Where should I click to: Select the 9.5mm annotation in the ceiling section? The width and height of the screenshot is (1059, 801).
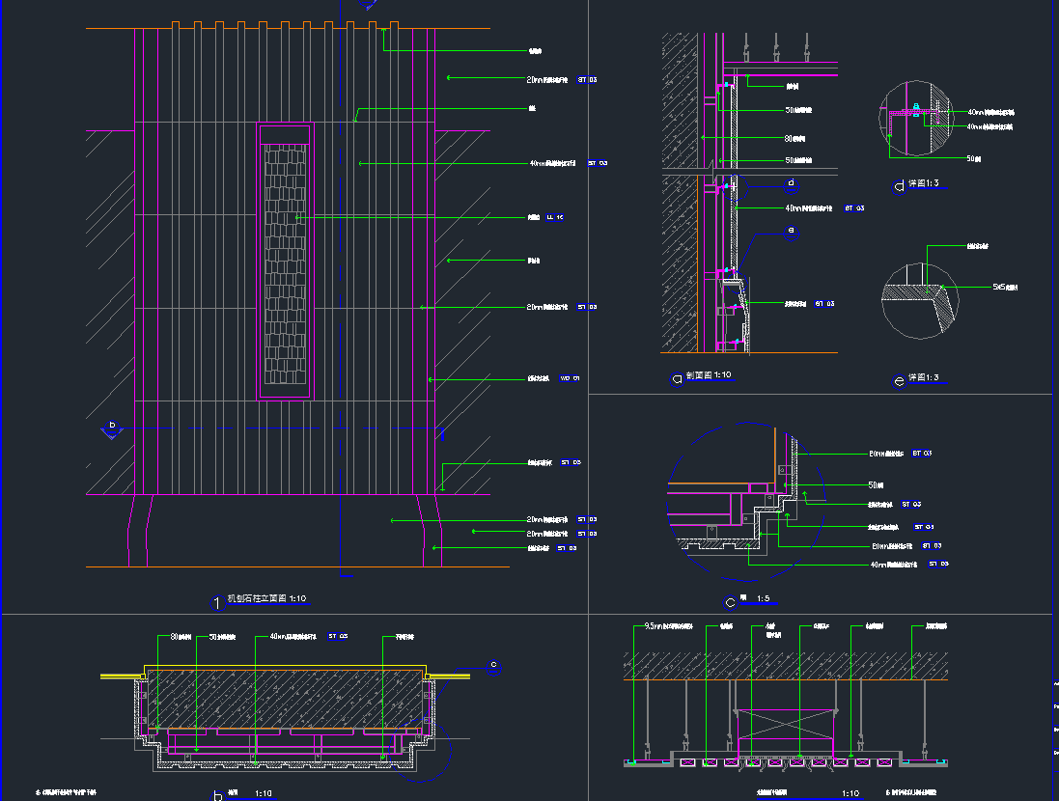(x=668, y=626)
